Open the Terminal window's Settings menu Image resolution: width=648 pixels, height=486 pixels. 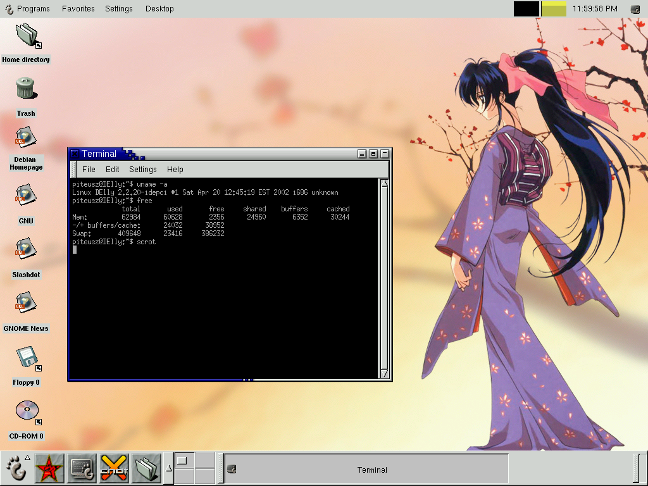(142, 170)
